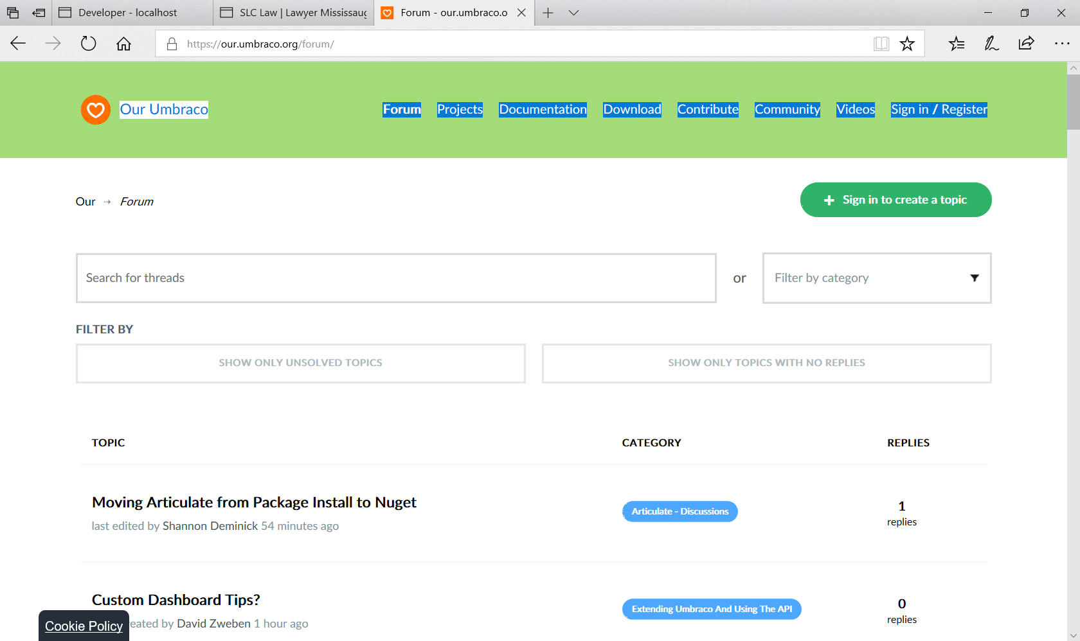The width and height of the screenshot is (1080, 641).
Task: Click Articulate - Discussions category badge
Action: click(x=679, y=512)
